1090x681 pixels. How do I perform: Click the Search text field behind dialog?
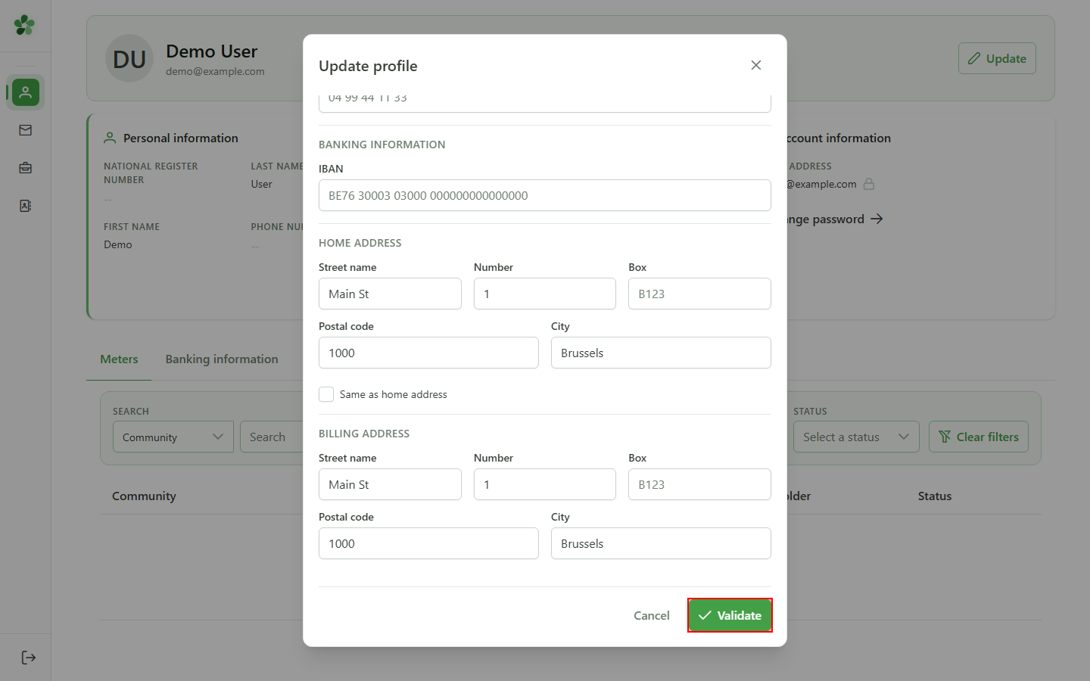tap(272, 437)
